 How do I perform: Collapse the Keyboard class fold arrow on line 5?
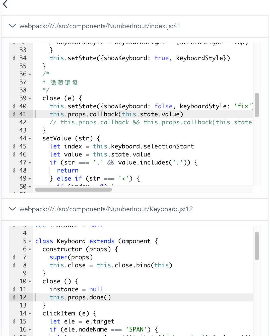[30, 241]
